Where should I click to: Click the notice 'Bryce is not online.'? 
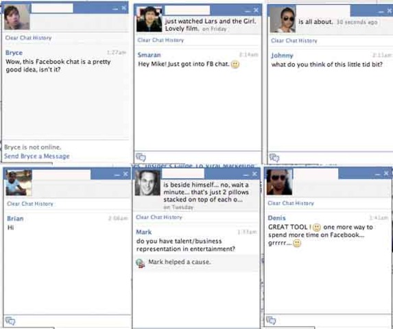pyautogui.click(x=33, y=147)
